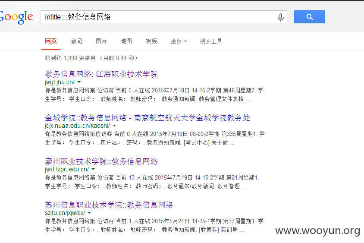Click the microphone voice search icon
This screenshot has height=243, width=364.
(281, 17)
